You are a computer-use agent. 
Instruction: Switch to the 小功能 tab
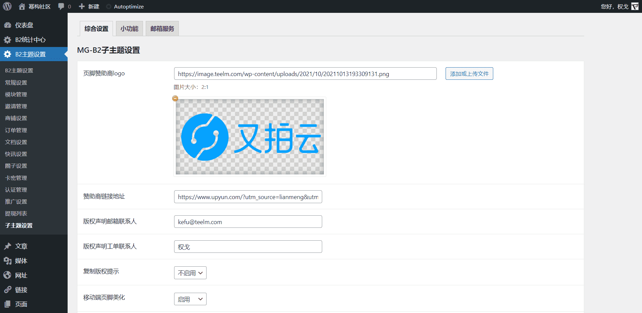pyautogui.click(x=129, y=29)
